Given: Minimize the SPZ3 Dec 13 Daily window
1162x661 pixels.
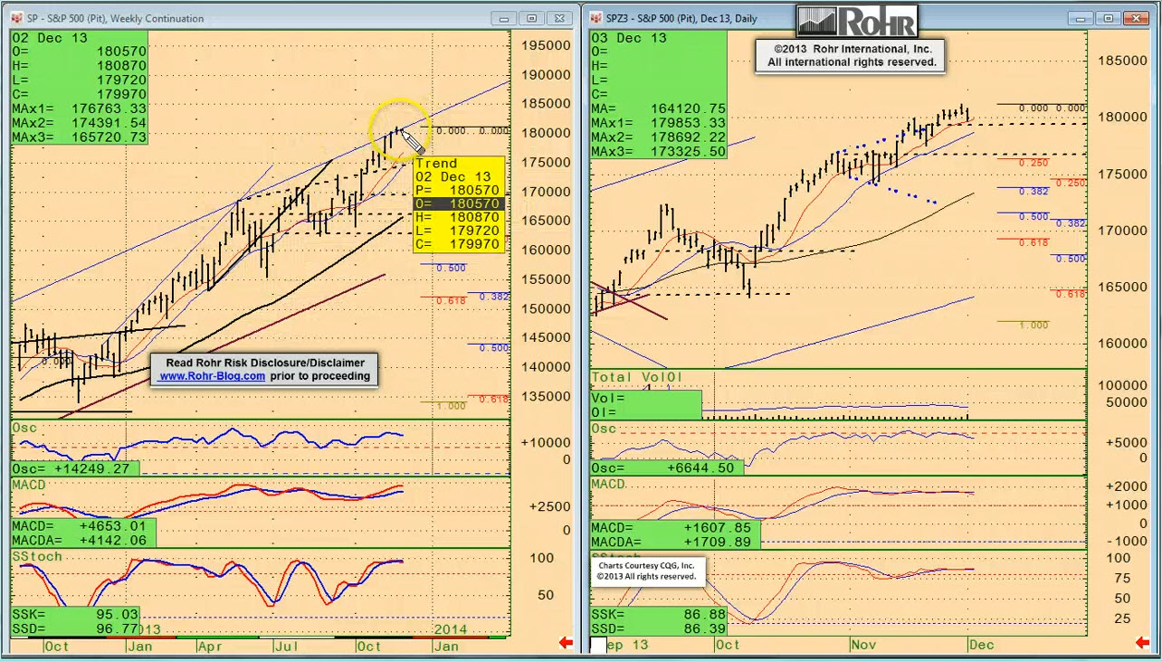Looking at the screenshot, I should pos(1081,18).
